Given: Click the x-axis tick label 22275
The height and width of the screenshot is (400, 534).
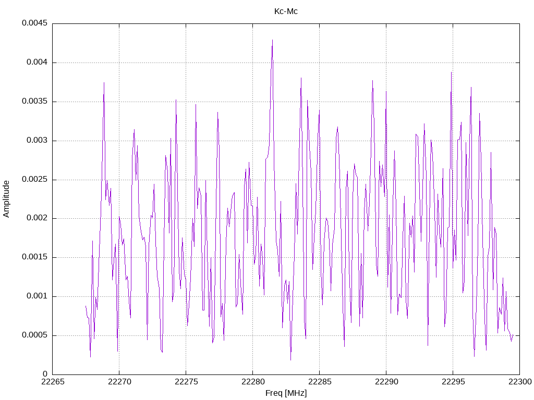Looking at the screenshot, I should tap(186, 382).
